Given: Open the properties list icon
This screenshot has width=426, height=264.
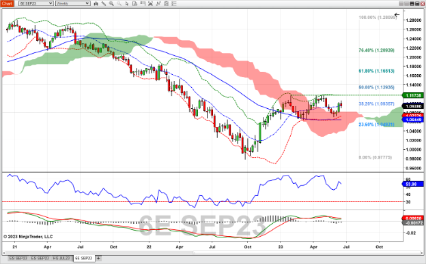Looking at the screenshot, I should click(174, 3).
